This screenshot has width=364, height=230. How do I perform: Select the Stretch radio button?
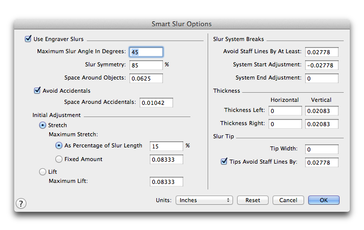tap(43, 125)
